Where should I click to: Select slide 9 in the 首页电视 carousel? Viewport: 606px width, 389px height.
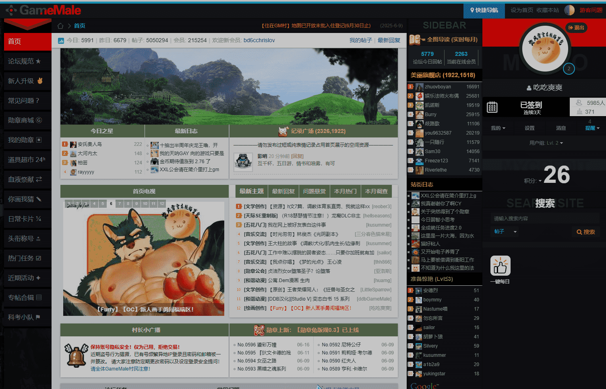point(137,204)
